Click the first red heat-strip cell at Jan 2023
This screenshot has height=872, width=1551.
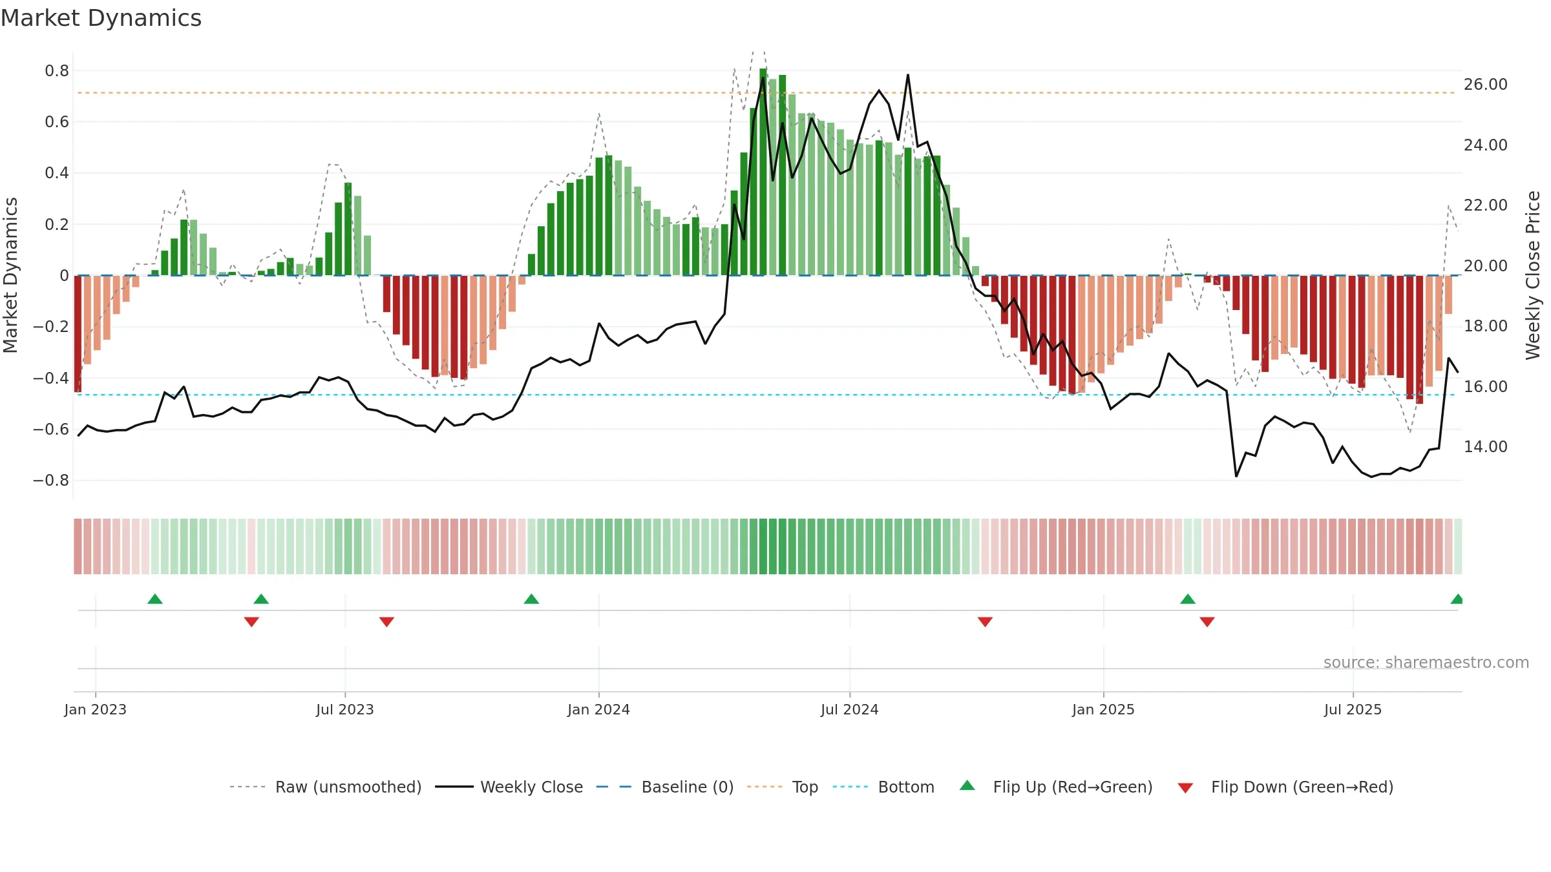pos(78,546)
